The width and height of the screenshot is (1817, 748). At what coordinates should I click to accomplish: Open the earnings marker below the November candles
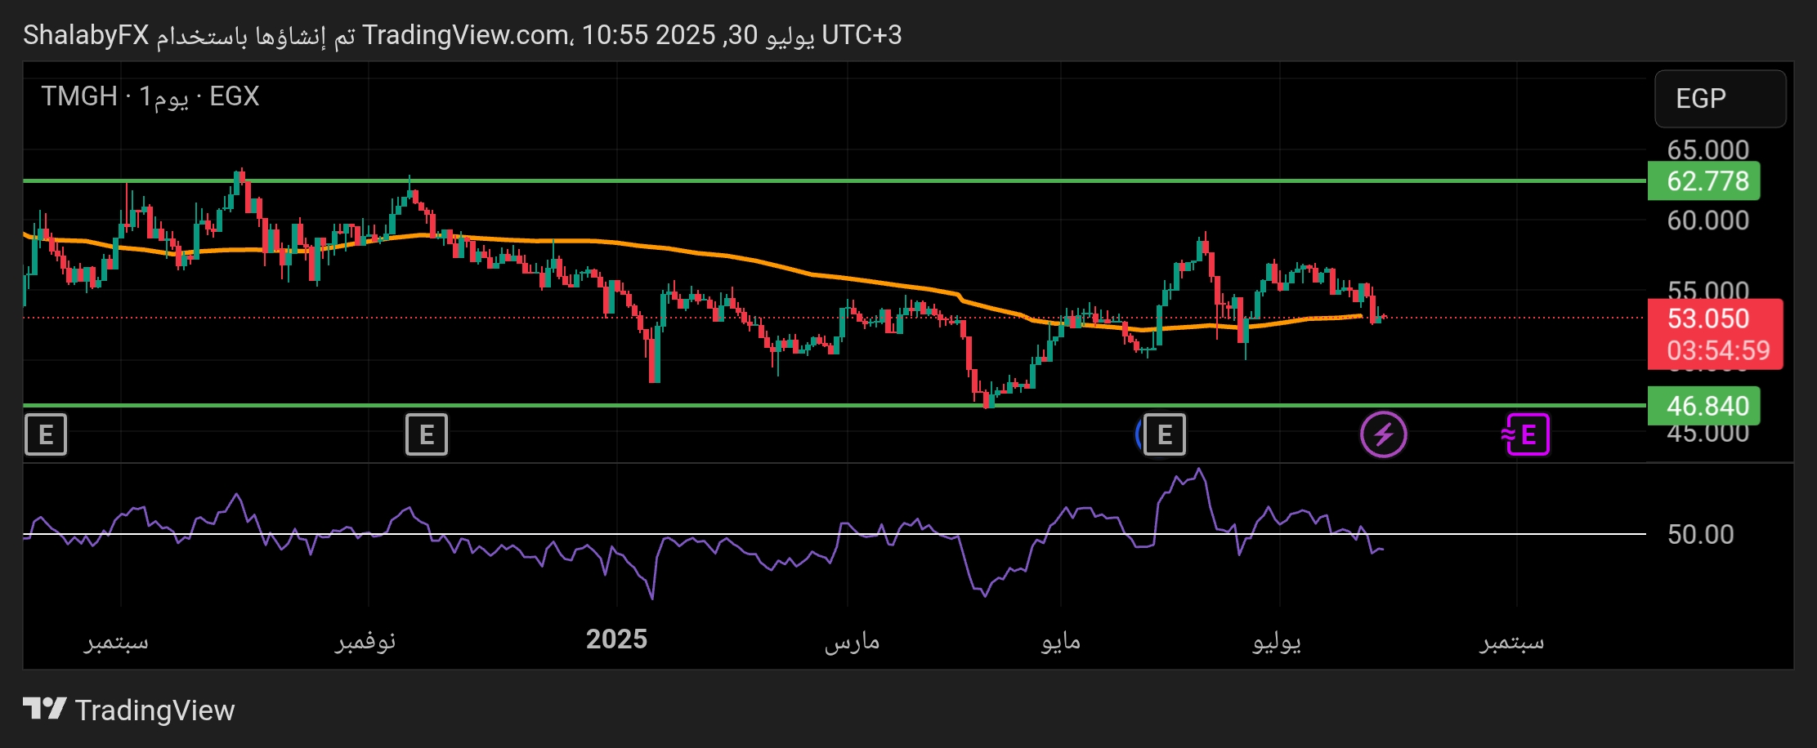pyautogui.click(x=427, y=434)
